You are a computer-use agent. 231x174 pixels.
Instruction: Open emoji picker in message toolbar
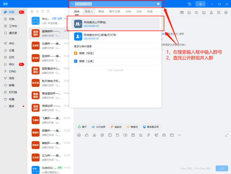[x=79, y=135]
